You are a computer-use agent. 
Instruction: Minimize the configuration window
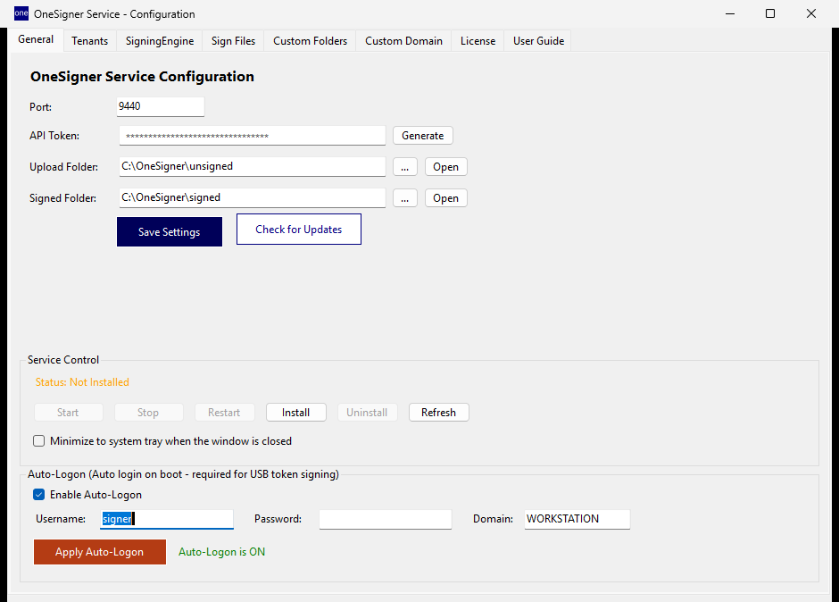(730, 13)
